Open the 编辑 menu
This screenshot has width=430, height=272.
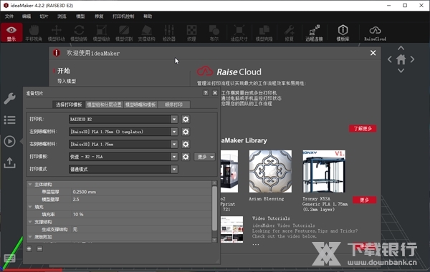27,16
